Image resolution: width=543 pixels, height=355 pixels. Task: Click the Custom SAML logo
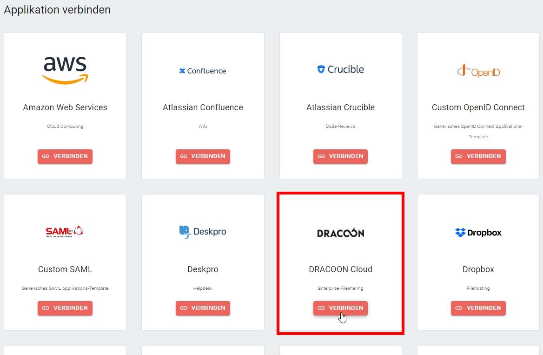point(65,231)
